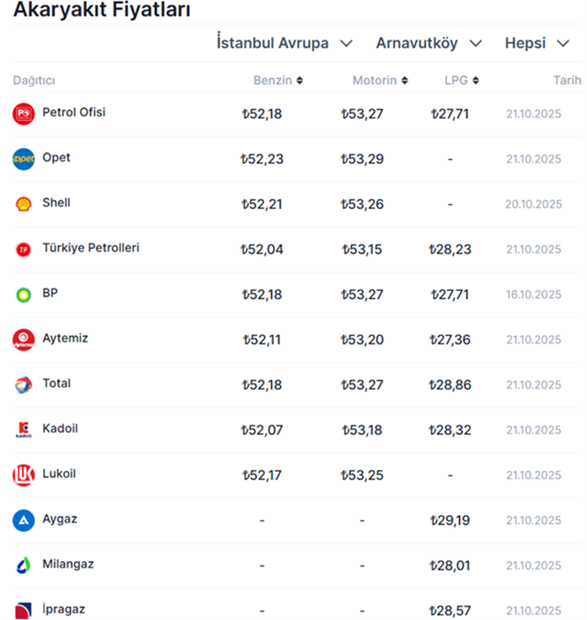Click the BP logo icon
Image resolution: width=587 pixels, height=620 pixels.
[23, 294]
